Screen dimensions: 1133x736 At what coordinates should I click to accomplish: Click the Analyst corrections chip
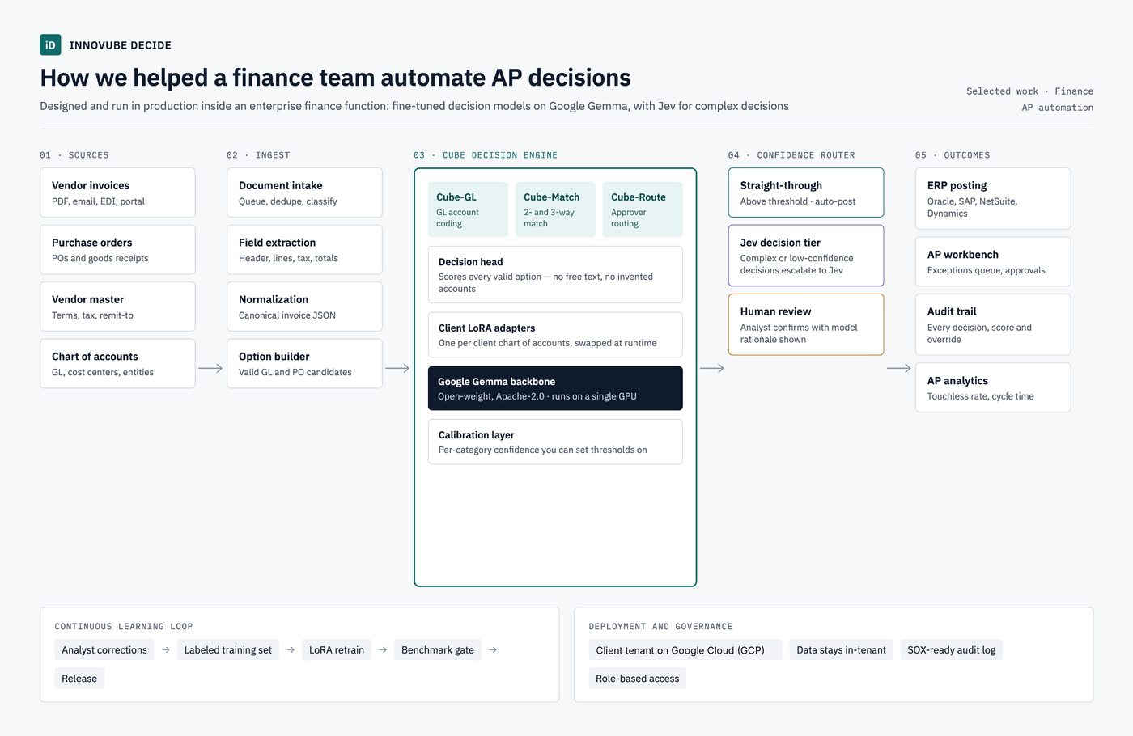pos(104,649)
